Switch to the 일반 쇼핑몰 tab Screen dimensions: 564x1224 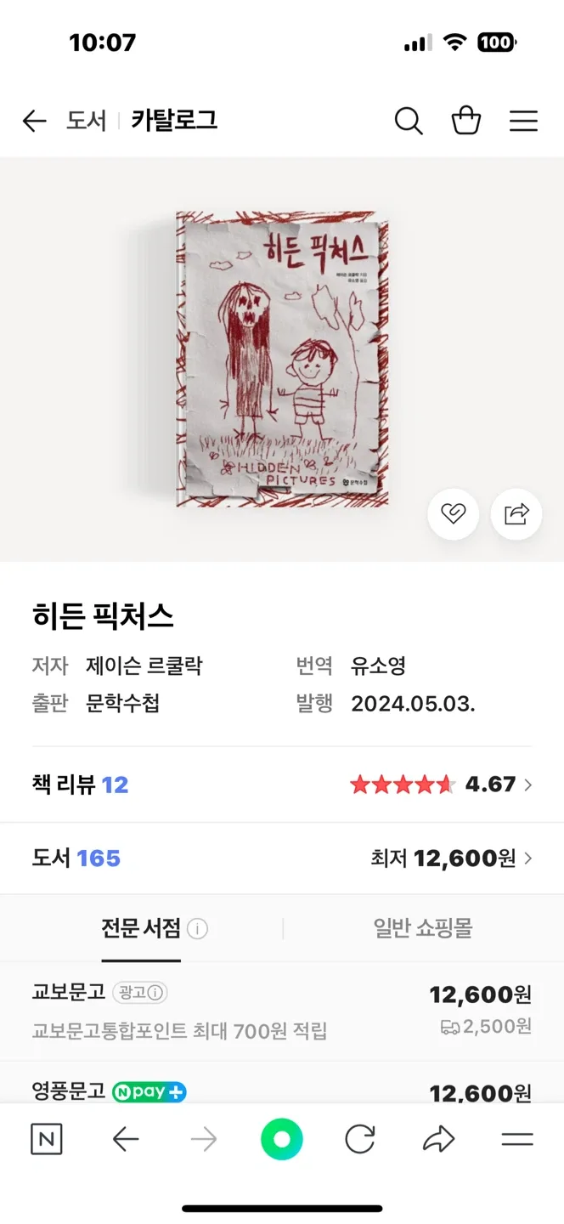(422, 928)
